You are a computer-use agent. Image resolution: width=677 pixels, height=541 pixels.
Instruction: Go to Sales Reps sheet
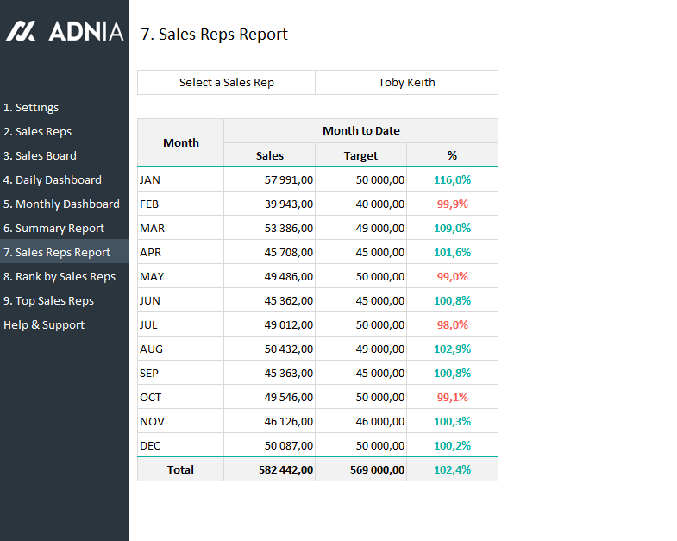37,132
